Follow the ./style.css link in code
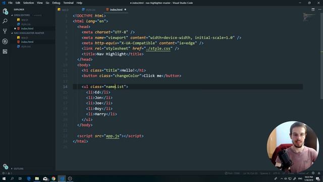 pyautogui.click(x=158, y=49)
